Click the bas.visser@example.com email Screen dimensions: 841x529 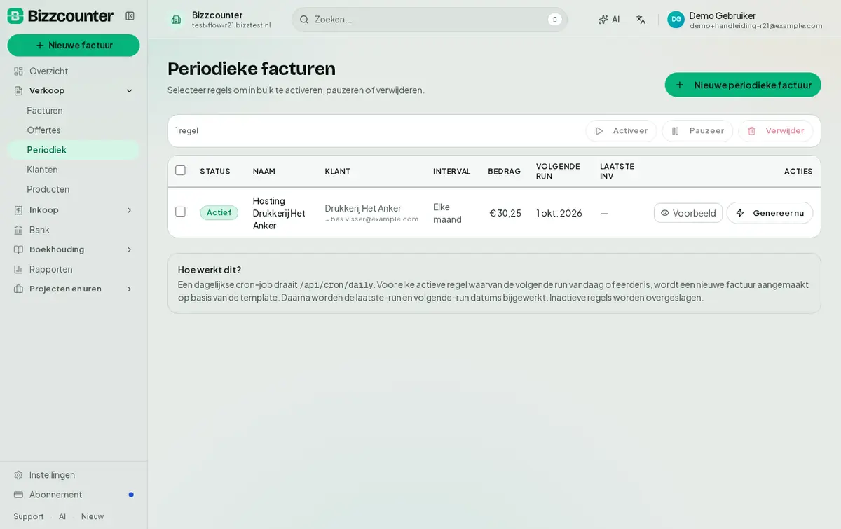pyautogui.click(x=374, y=219)
